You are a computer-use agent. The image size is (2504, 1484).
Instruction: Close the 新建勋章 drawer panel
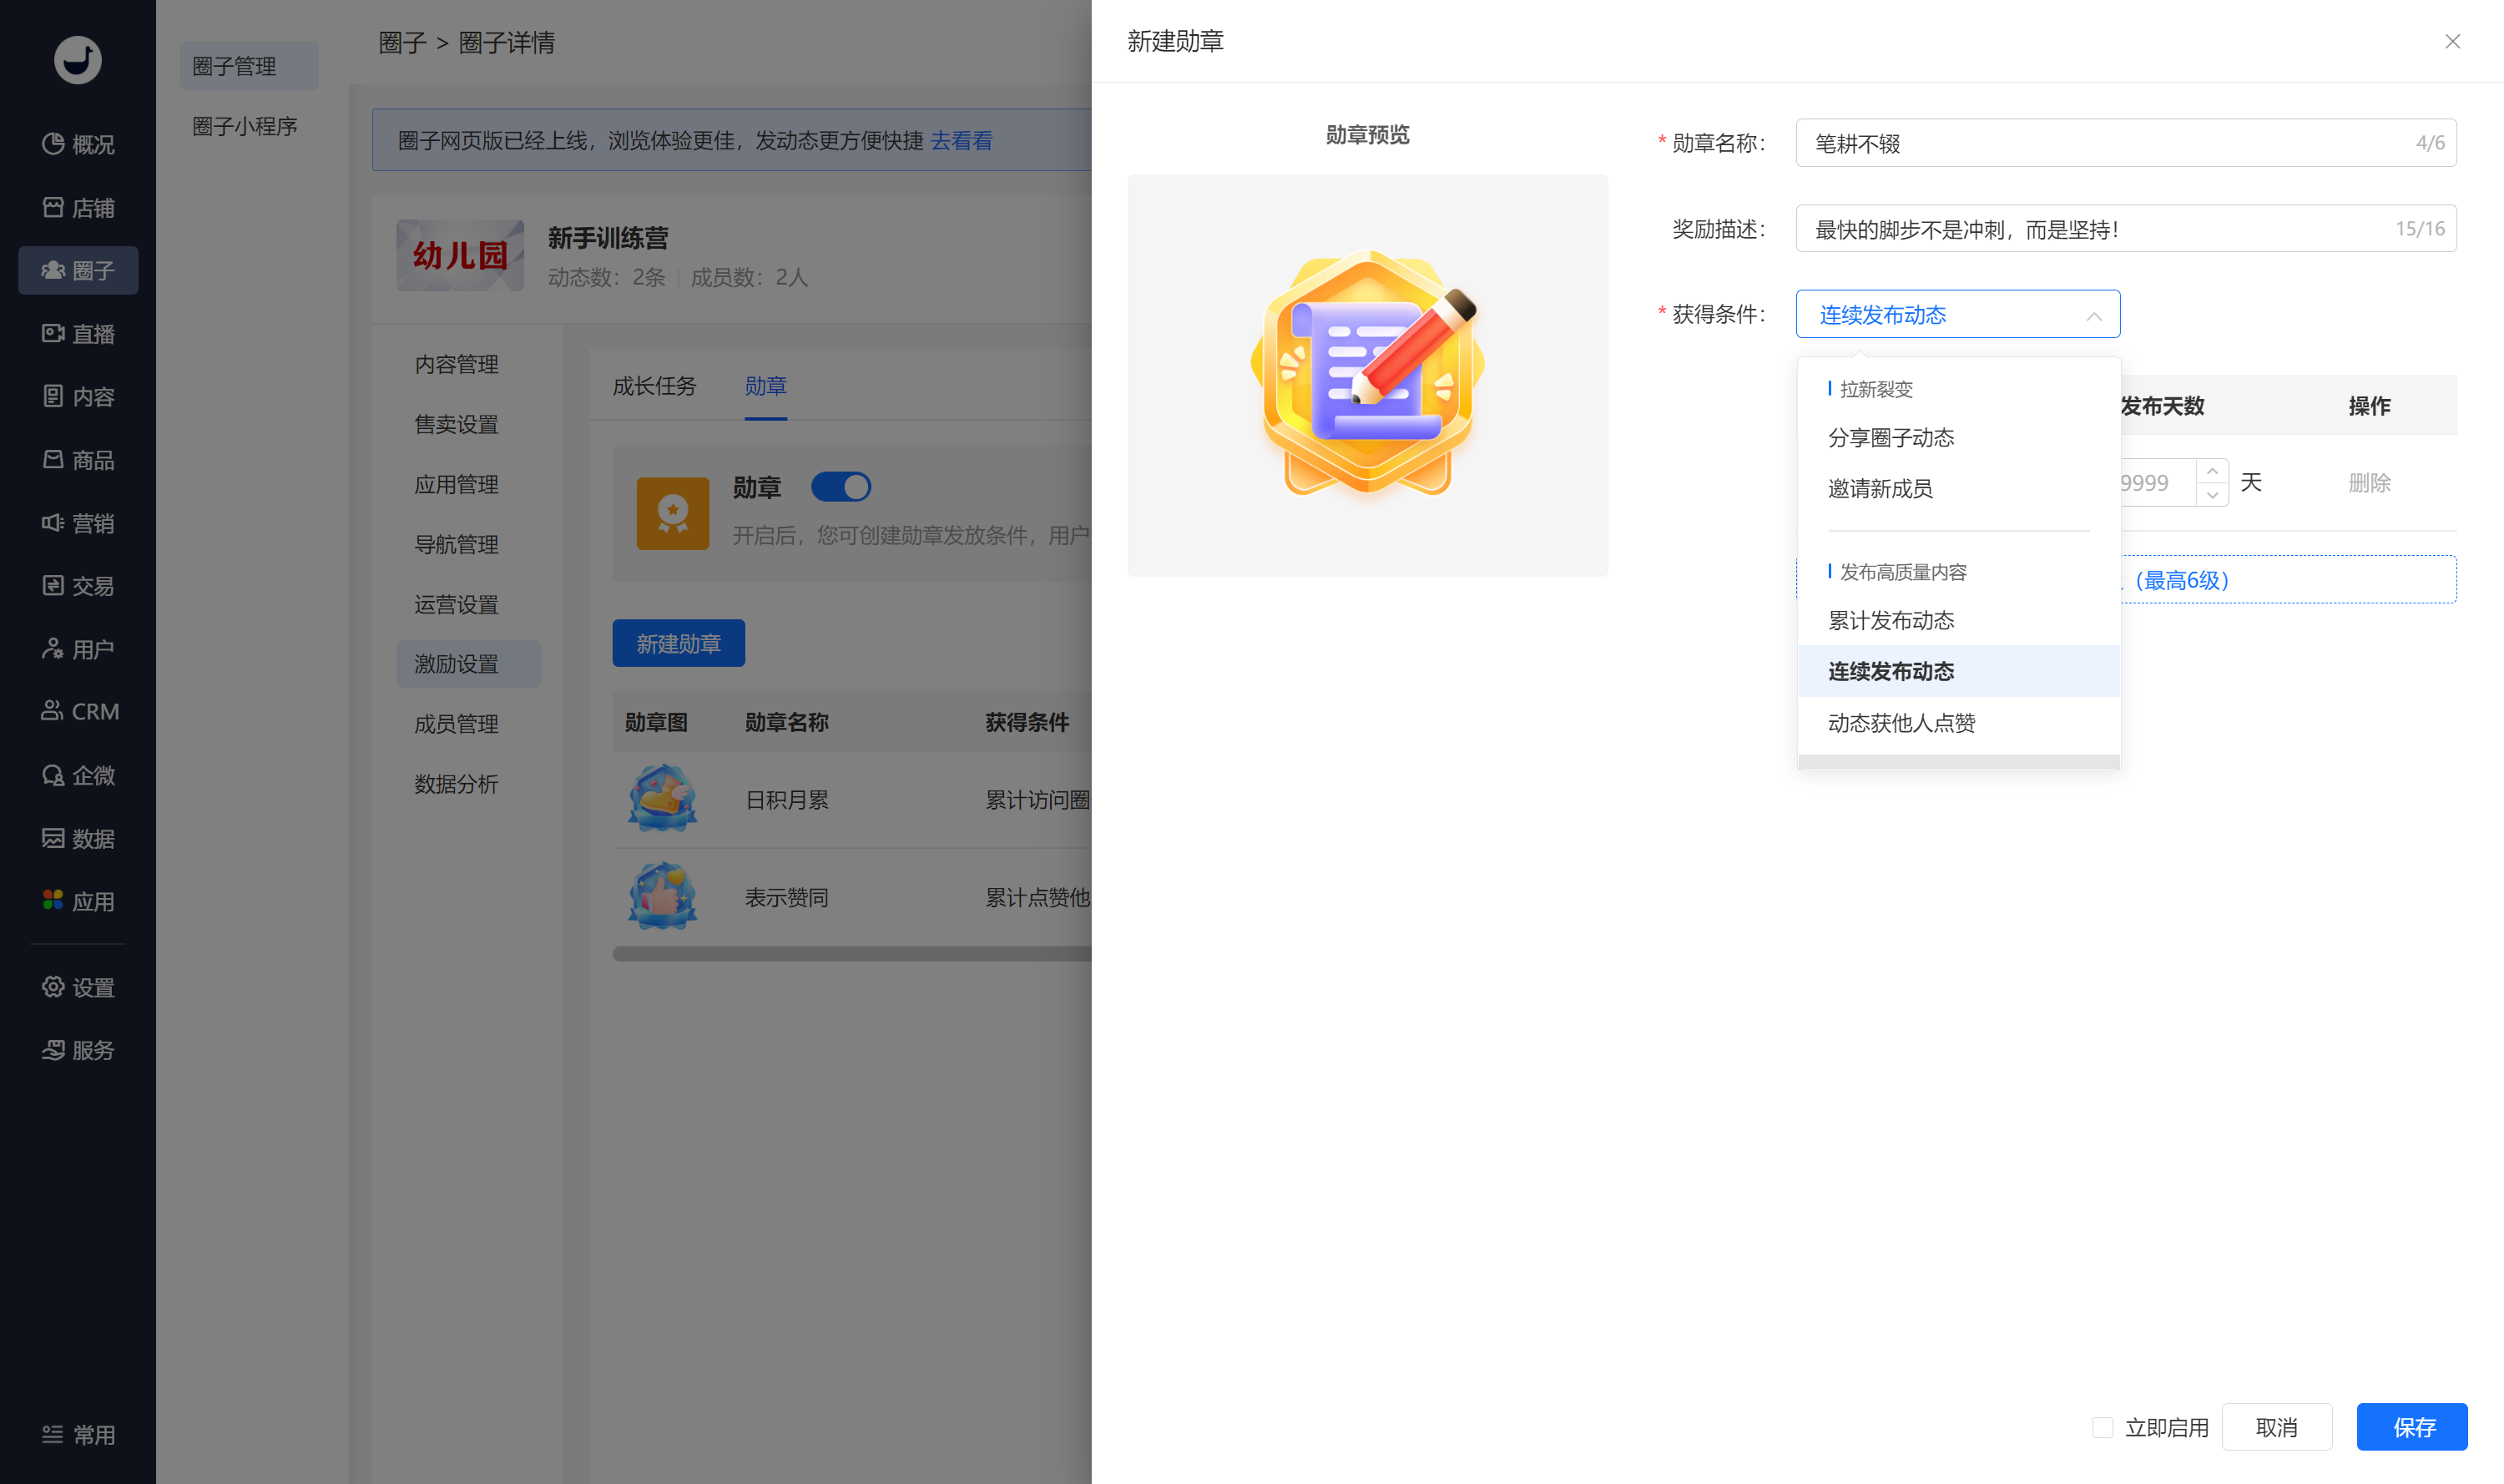[2452, 41]
